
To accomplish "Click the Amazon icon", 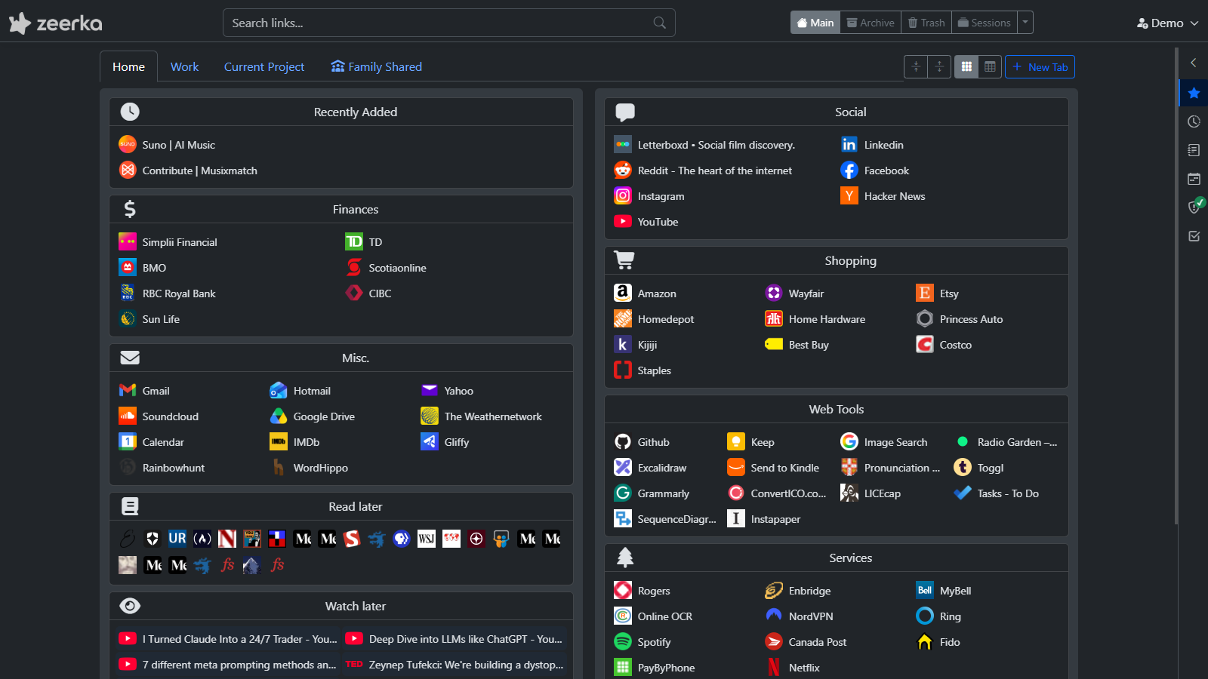I will click(x=623, y=293).
